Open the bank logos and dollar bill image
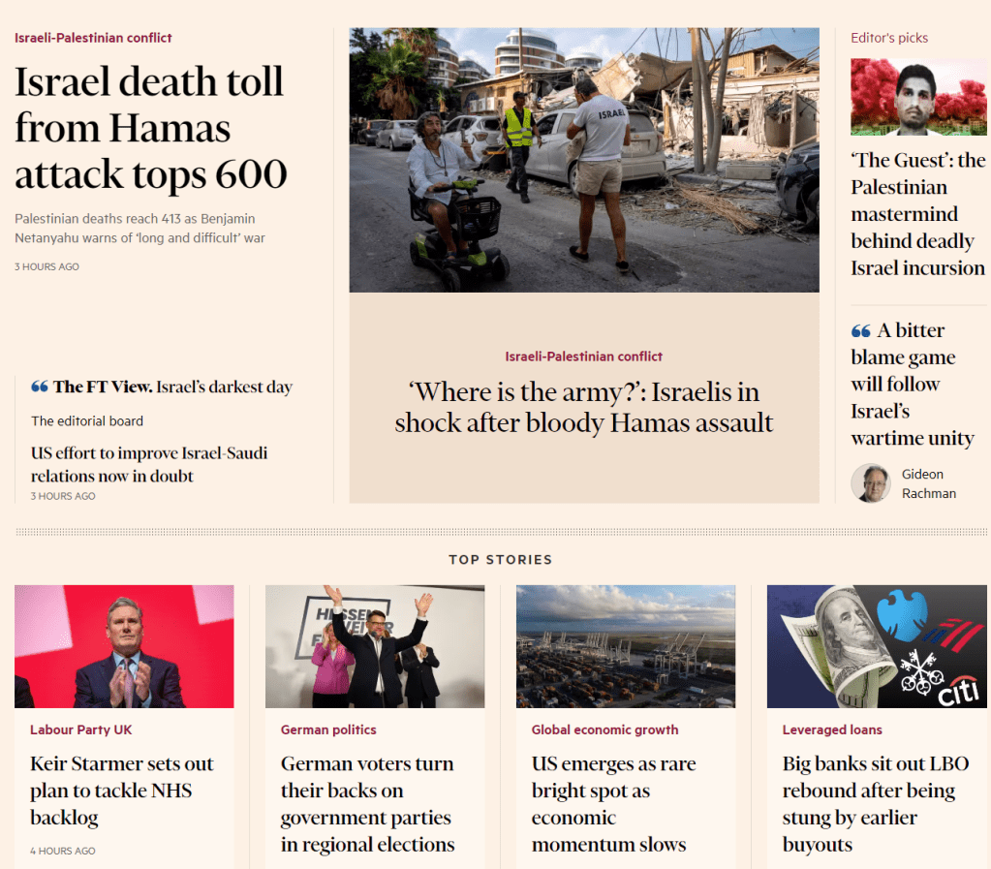The image size is (991, 869). [877, 646]
